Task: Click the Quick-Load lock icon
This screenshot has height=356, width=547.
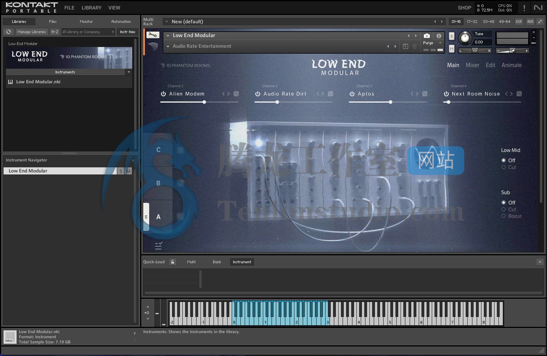Action: pyautogui.click(x=172, y=262)
